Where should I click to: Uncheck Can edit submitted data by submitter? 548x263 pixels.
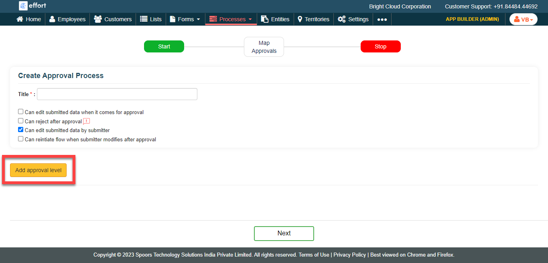[x=21, y=130]
